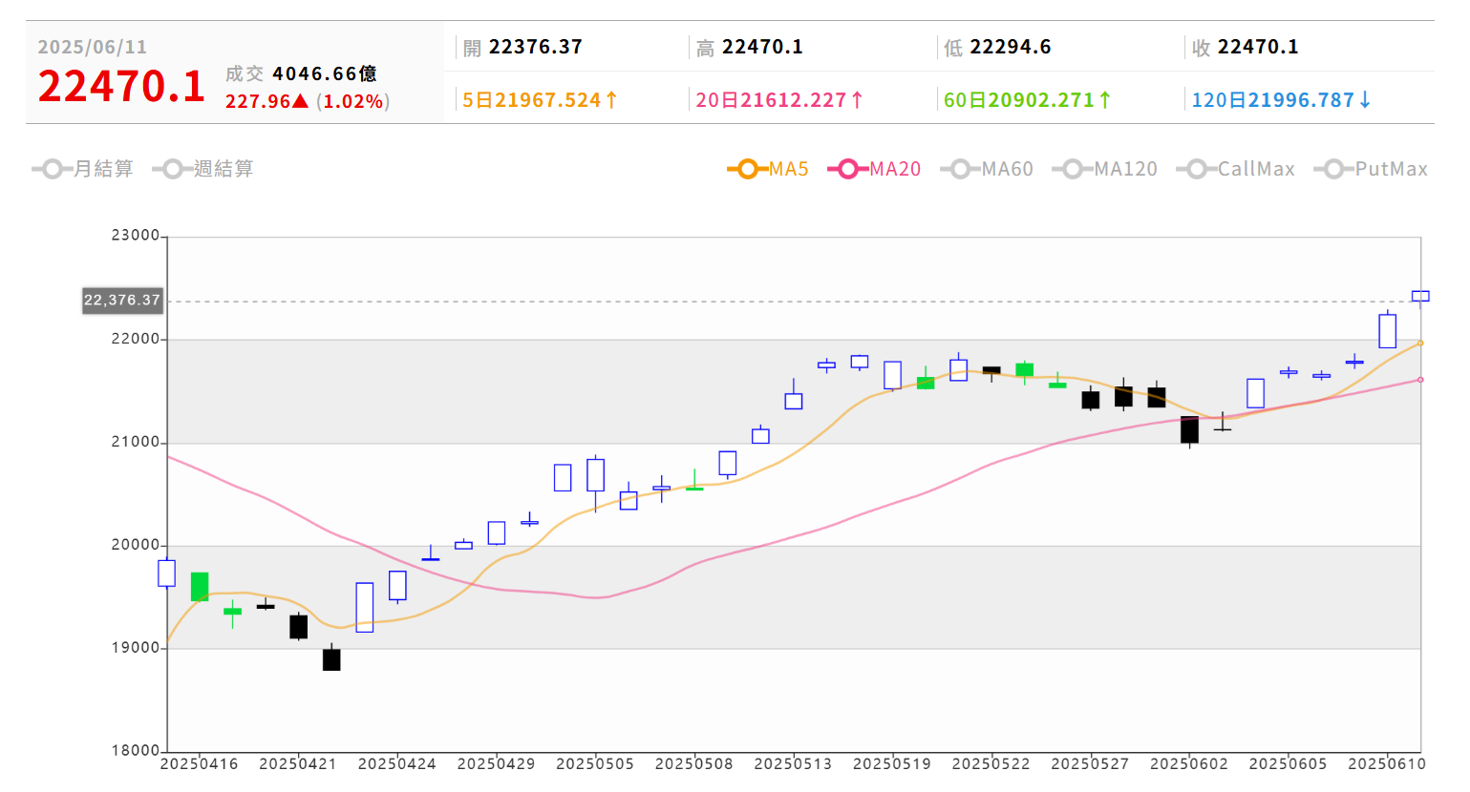Click the 20250513 date label on x-axis
This screenshot has width=1470, height=792.
793,764
